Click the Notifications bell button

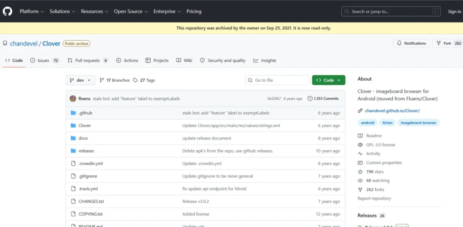pos(411,43)
